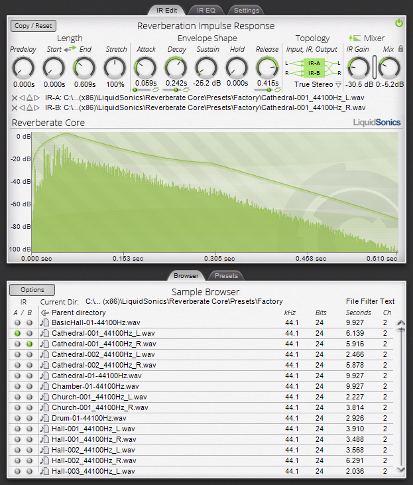
Task: Click the Decay curve shape icon
Action: tap(186, 90)
